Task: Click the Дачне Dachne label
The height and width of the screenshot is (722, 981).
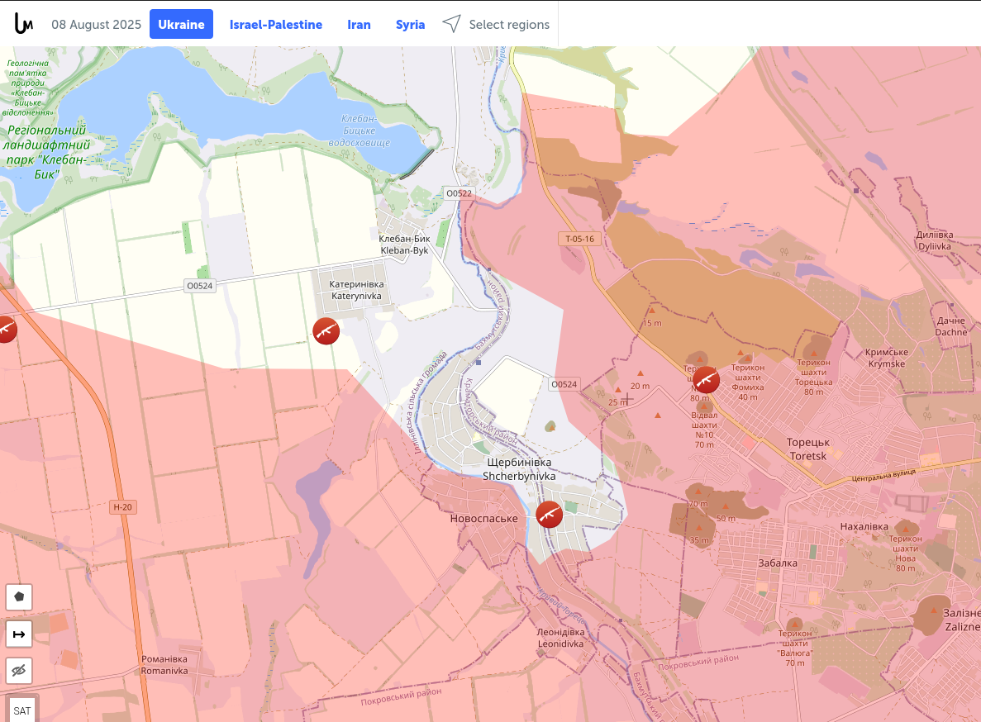Action: (x=951, y=326)
